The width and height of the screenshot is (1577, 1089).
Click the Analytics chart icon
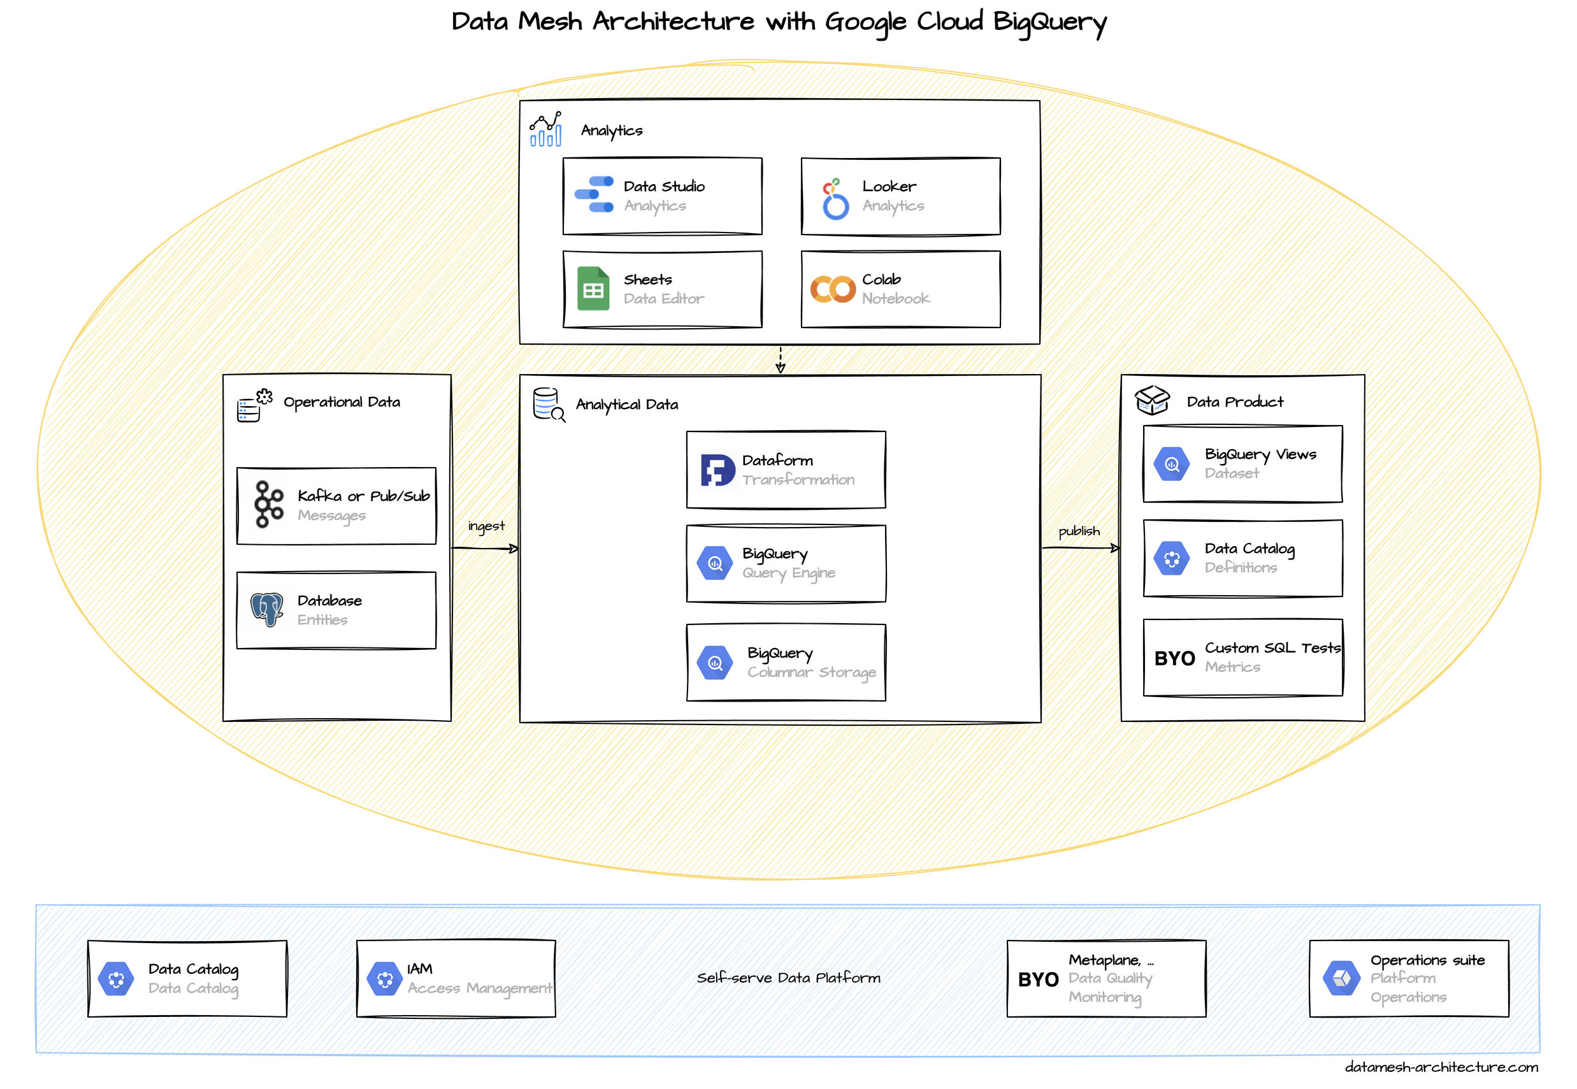point(545,129)
